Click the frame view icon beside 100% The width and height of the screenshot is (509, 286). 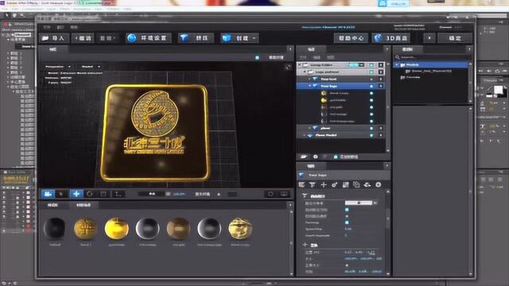tap(168, 194)
